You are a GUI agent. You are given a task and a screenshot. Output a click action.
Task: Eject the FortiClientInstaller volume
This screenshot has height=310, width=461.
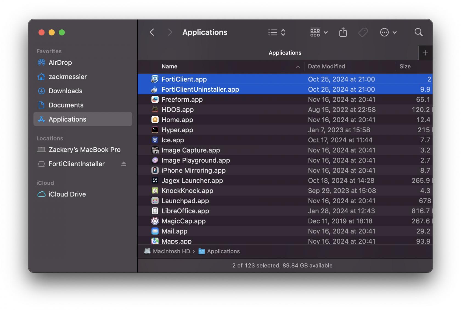click(123, 164)
